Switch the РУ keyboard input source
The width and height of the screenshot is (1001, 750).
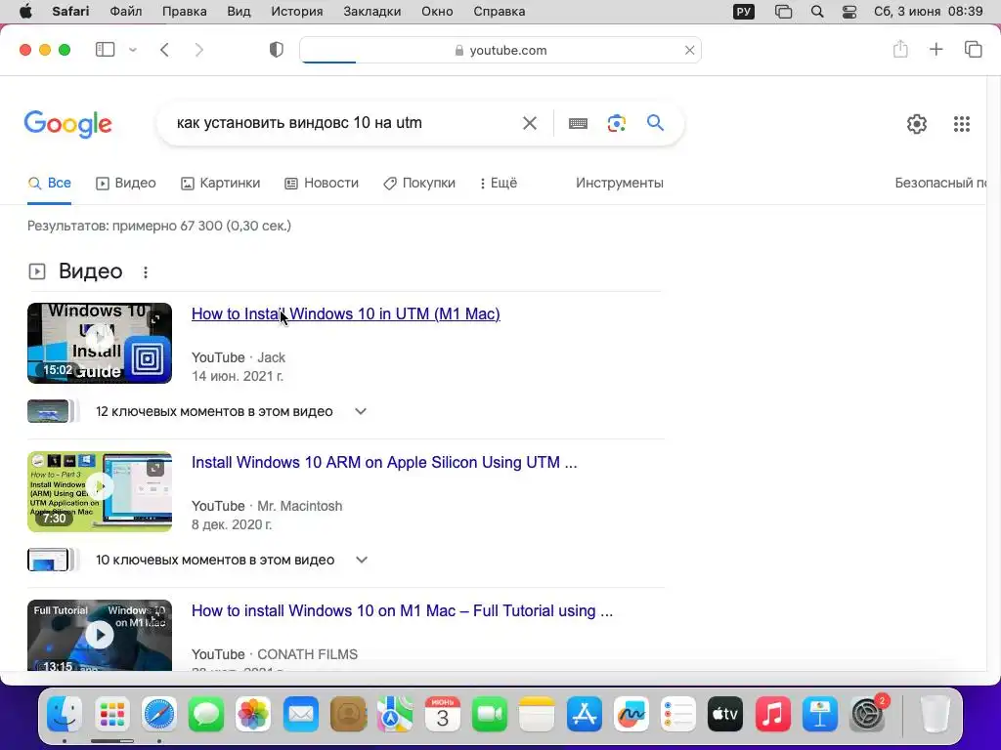[744, 12]
